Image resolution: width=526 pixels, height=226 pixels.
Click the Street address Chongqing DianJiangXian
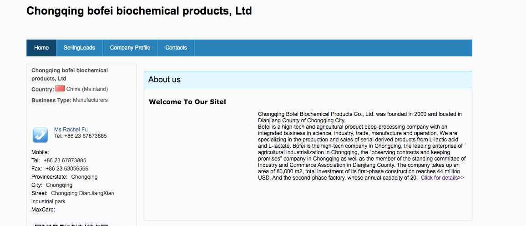(82, 193)
